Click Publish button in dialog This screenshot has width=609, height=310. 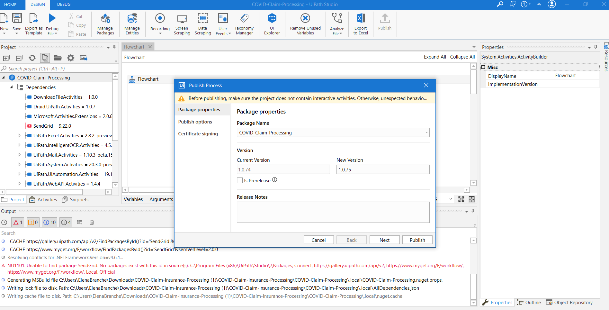417,240
